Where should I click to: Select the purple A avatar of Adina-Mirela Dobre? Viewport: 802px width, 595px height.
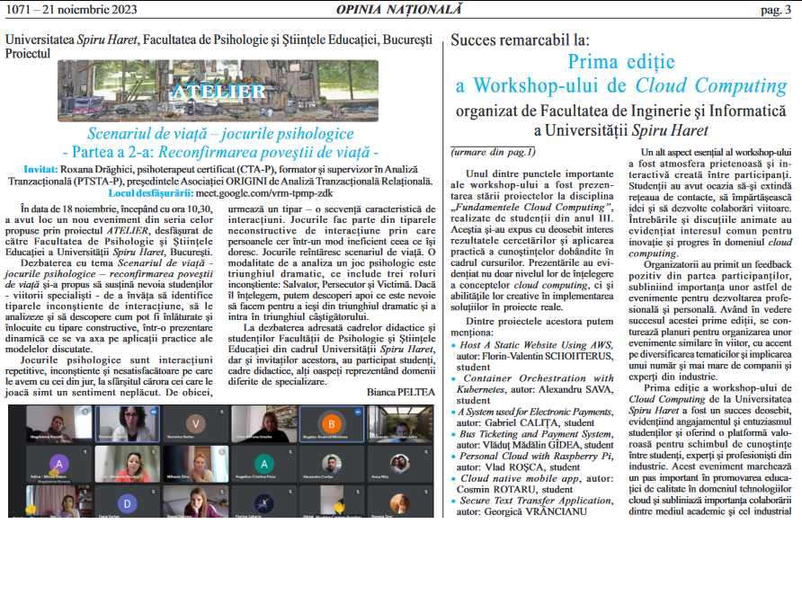coord(59,464)
